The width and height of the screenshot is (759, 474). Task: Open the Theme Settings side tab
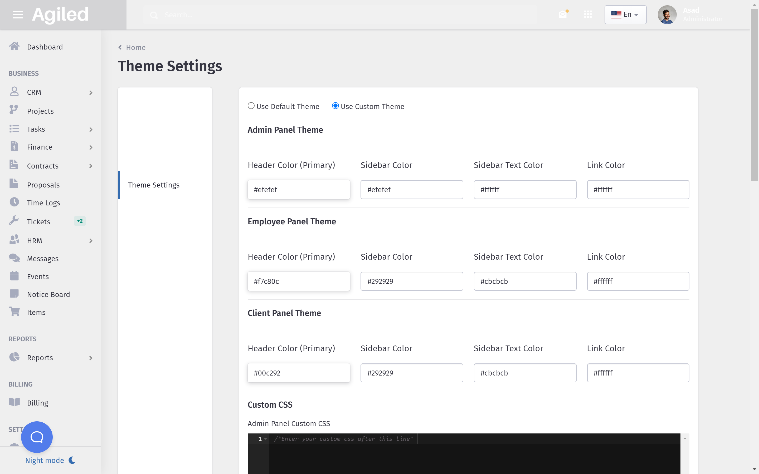pos(154,185)
